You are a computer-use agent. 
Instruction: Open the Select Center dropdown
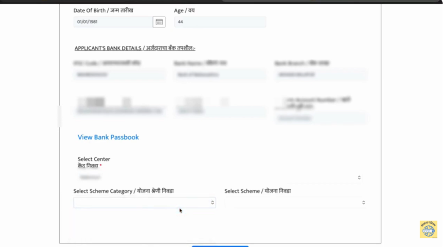coord(216,177)
